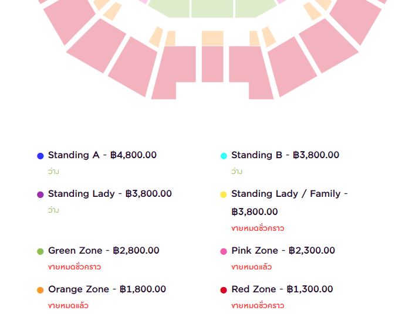This screenshot has height=331, width=402.
Task: Click the middle green section on the map
Action: pos(212,8)
